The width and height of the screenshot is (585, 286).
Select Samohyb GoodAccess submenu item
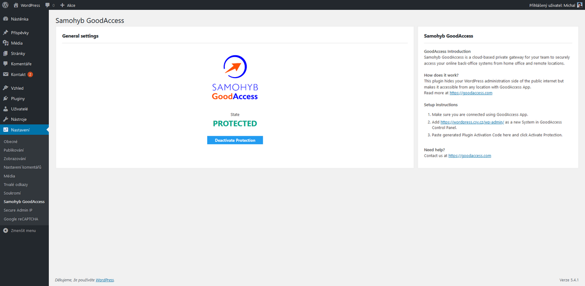[24, 202]
